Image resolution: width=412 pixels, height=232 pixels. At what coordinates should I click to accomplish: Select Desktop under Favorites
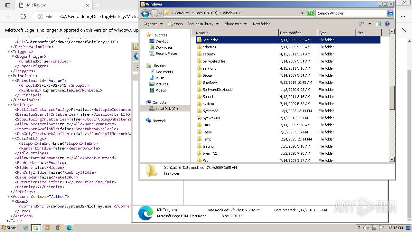(x=162, y=41)
